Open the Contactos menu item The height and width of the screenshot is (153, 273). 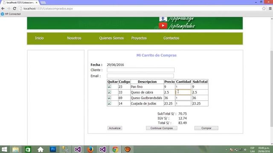pos(171,38)
